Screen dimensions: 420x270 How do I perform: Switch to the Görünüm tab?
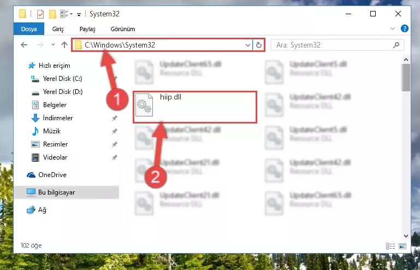coord(123,29)
